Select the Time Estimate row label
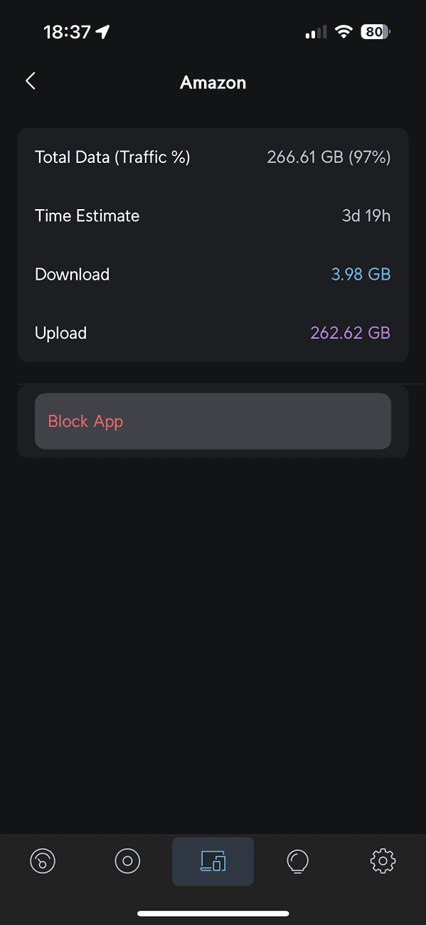The height and width of the screenshot is (925, 426). pyautogui.click(x=87, y=216)
